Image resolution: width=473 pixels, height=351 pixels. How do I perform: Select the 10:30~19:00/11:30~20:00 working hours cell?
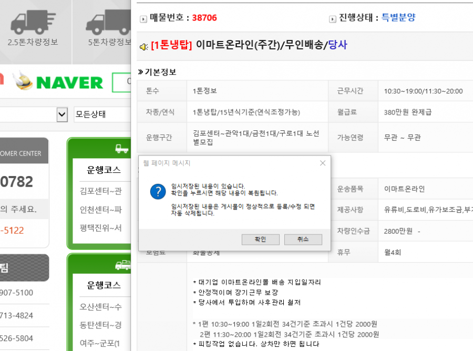(x=425, y=91)
